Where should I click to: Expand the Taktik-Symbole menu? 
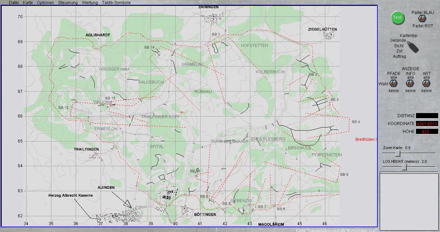[x=116, y=3]
